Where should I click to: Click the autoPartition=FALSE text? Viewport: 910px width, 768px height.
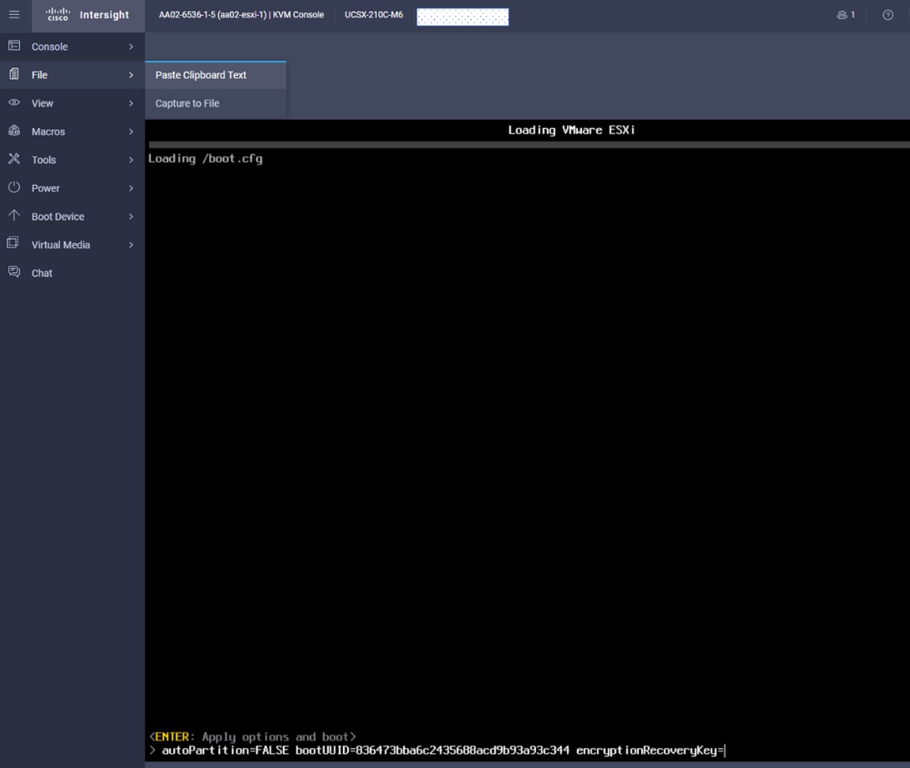pos(225,751)
